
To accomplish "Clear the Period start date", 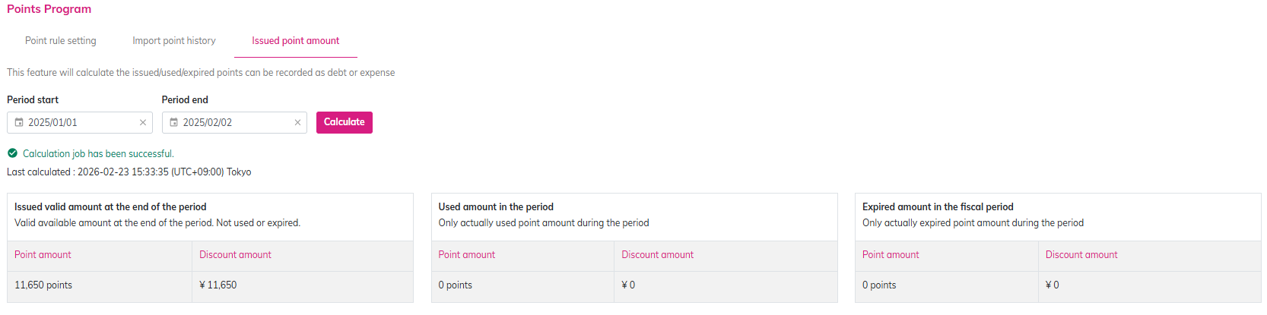I will pos(142,122).
